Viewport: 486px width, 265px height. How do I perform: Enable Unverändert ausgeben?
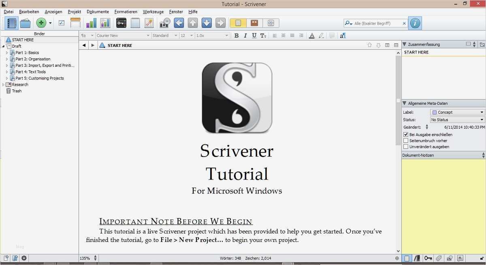pyautogui.click(x=406, y=146)
